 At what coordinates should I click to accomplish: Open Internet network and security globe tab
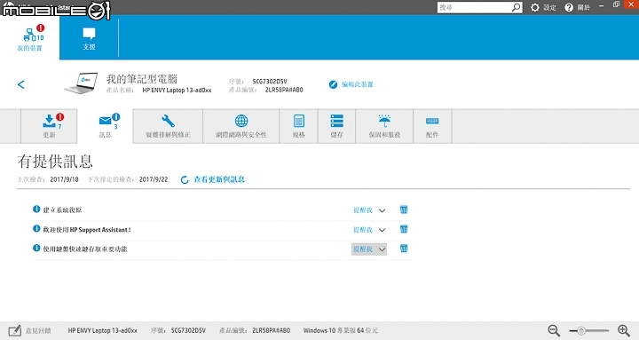[241, 126]
